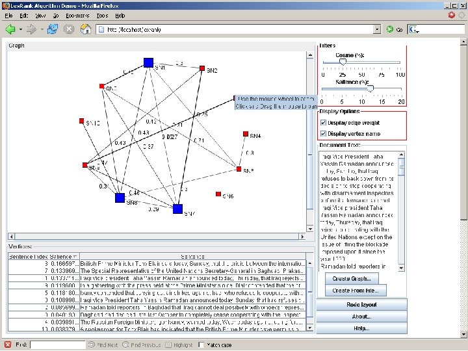The image size is (468, 351).
Task: Open the Forward button history dropdown arrow
Action: [42, 29]
